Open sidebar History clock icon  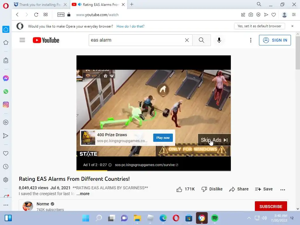pos(6,166)
